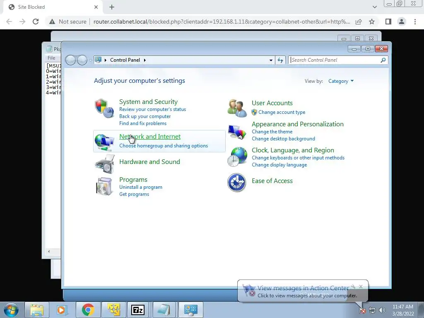Expand the arrow after Control Panel breadcrumb

coord(145,60)
